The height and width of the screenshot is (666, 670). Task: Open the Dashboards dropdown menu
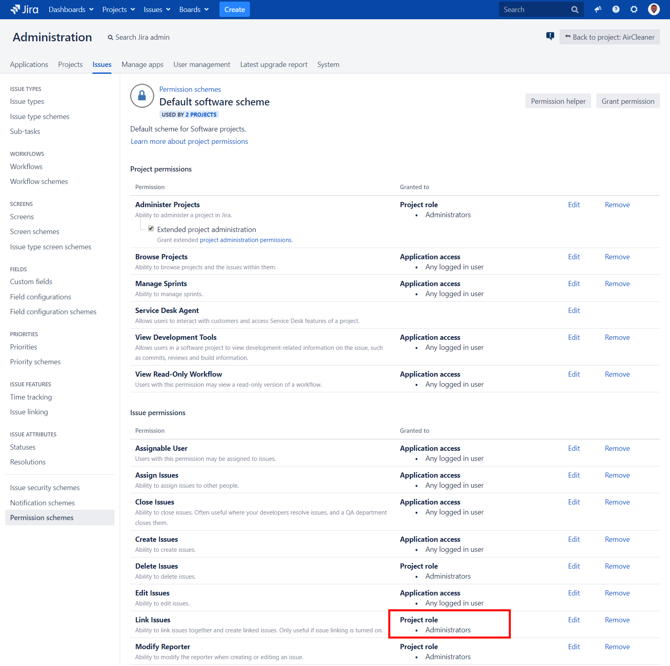70,9
